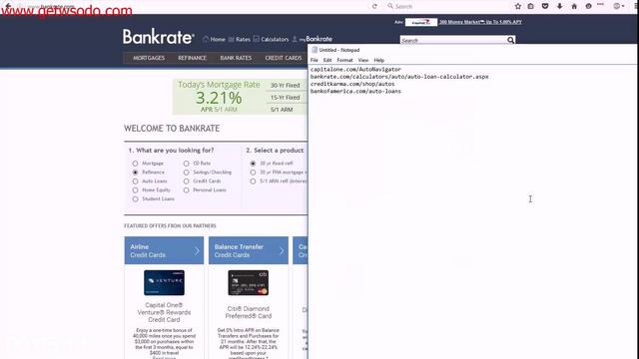The image size is (639, 359).
Task: Select the Mortgage radio button
Action: (x=136, y=164)
